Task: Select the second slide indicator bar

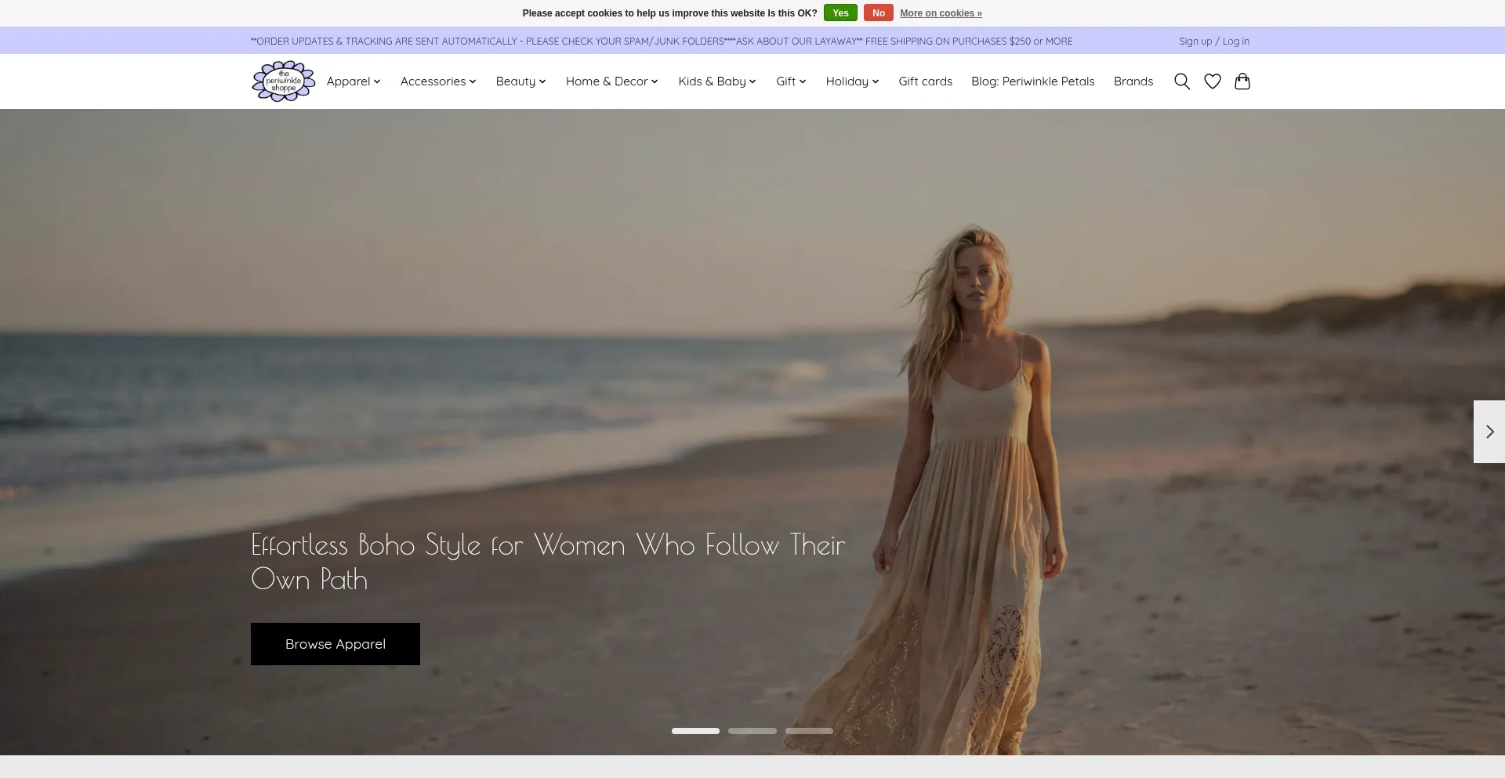Action: coord(752,731)
